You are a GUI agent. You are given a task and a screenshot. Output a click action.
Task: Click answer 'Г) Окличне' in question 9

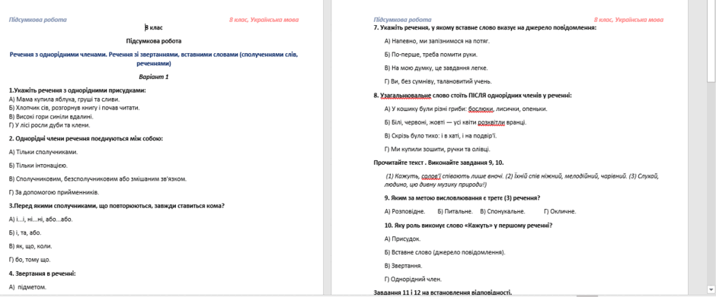coord(560,211)
